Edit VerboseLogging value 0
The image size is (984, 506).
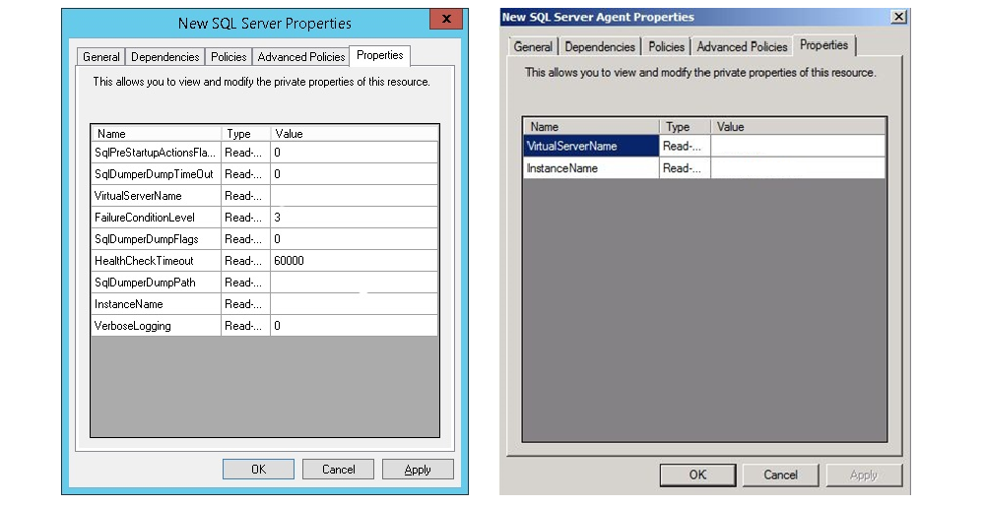pyautogui.click(x=354, y=326)
